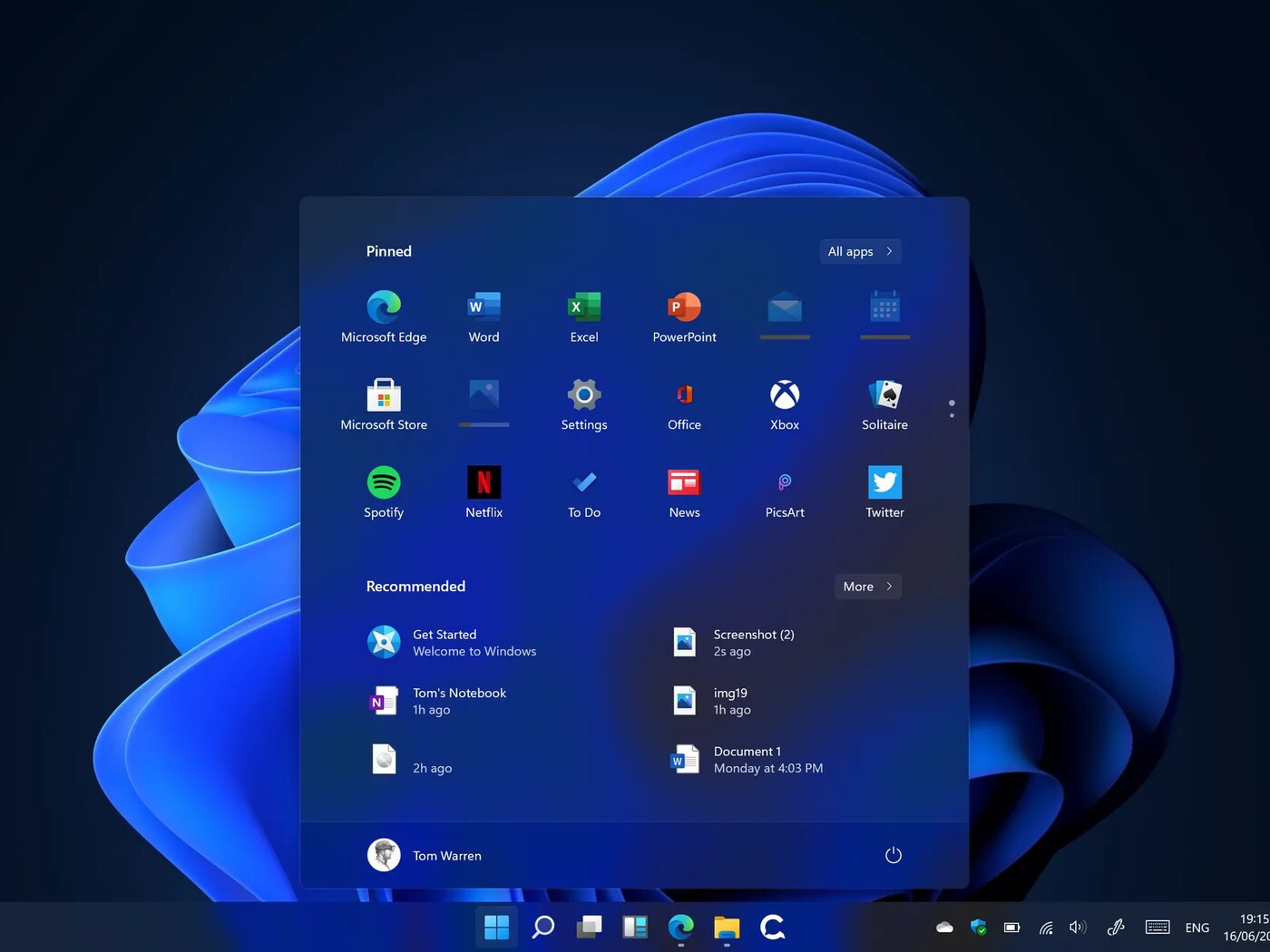Open Windows Security tray icon

coord(978,927)
